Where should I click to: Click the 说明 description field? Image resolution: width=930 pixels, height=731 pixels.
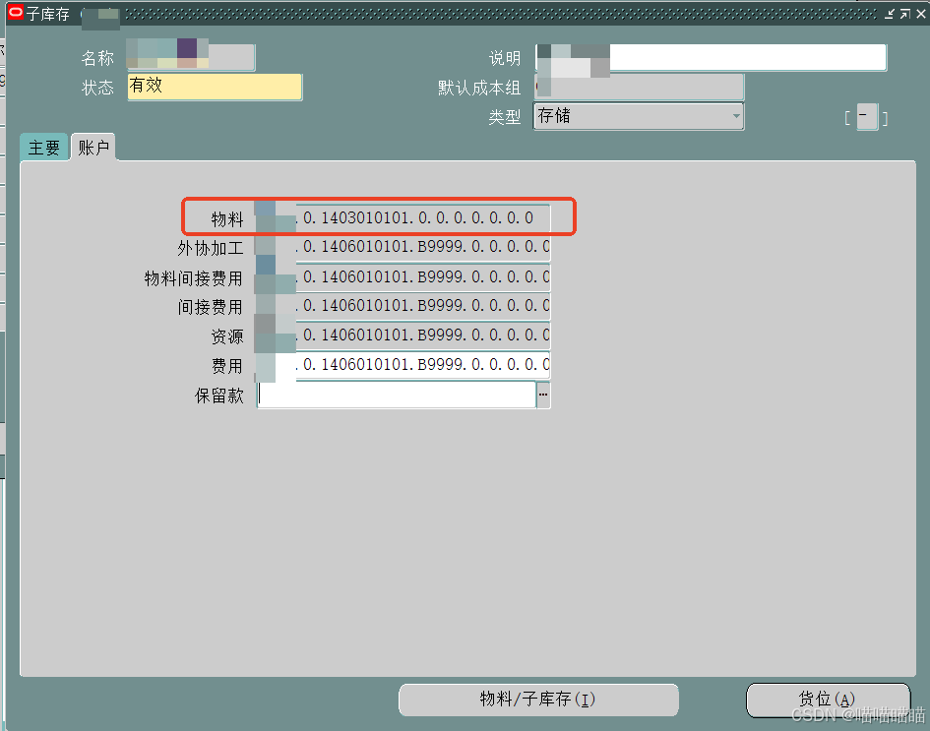pos(712,57)
